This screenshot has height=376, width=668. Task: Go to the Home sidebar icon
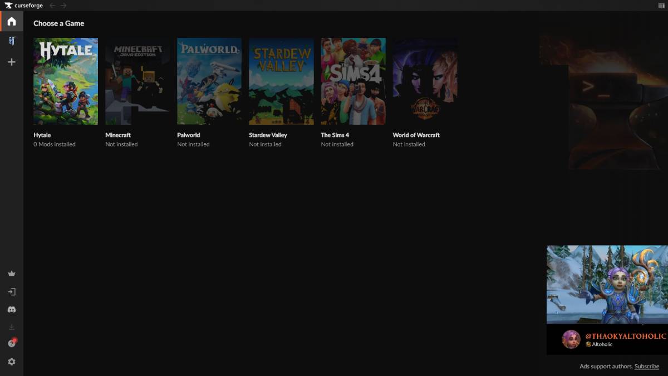pyautogui.click(x=12, y=22)
